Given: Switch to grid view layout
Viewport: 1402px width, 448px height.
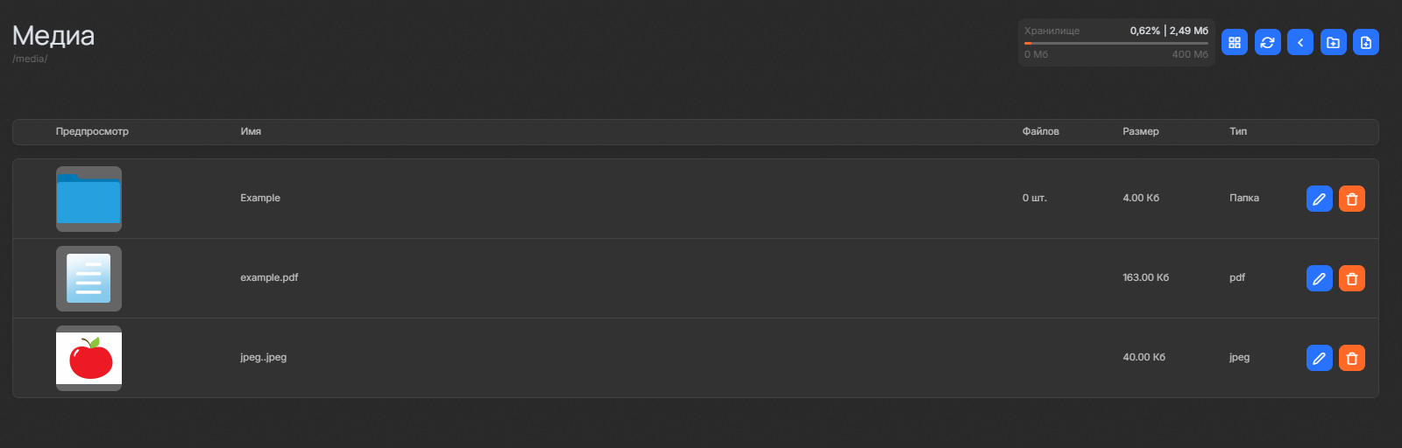Looking at the screenshot, I should (1235, 42).
